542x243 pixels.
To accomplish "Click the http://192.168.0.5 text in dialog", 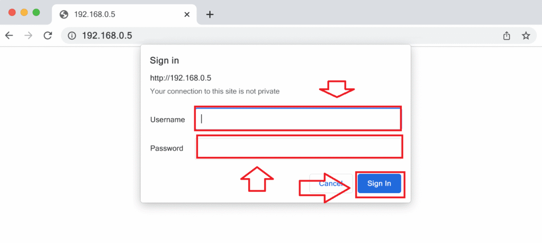I will [x=180, y=78].
